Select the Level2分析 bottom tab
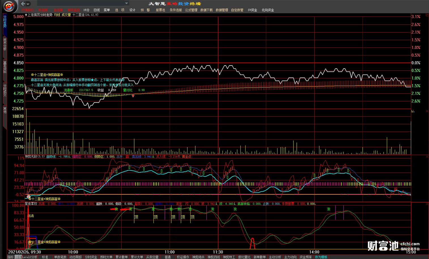The image size is (429, 259). [30, 257]
